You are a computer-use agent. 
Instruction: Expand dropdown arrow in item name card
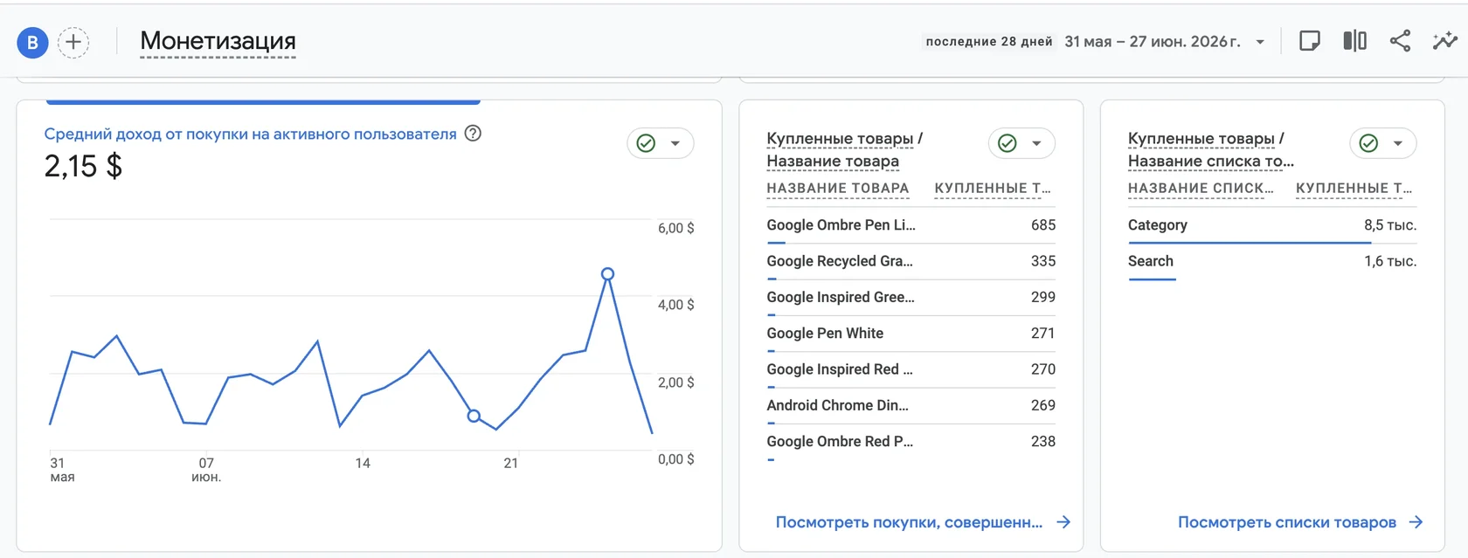[1036, 143]
